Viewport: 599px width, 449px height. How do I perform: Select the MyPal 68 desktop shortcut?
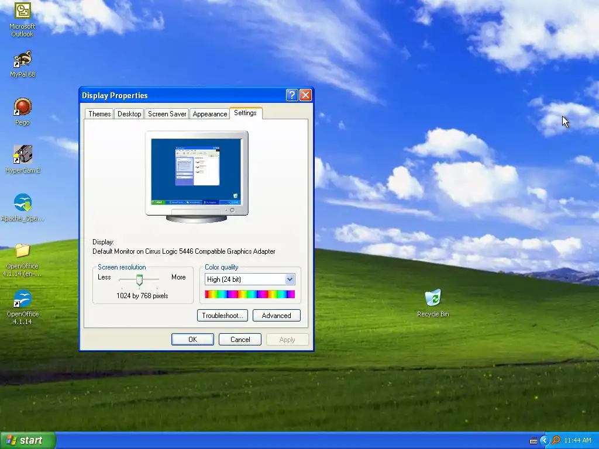tap(23, 64)
